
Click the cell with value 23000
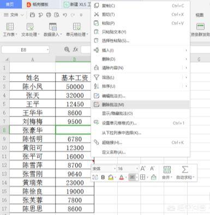click(x=75, y=182)
